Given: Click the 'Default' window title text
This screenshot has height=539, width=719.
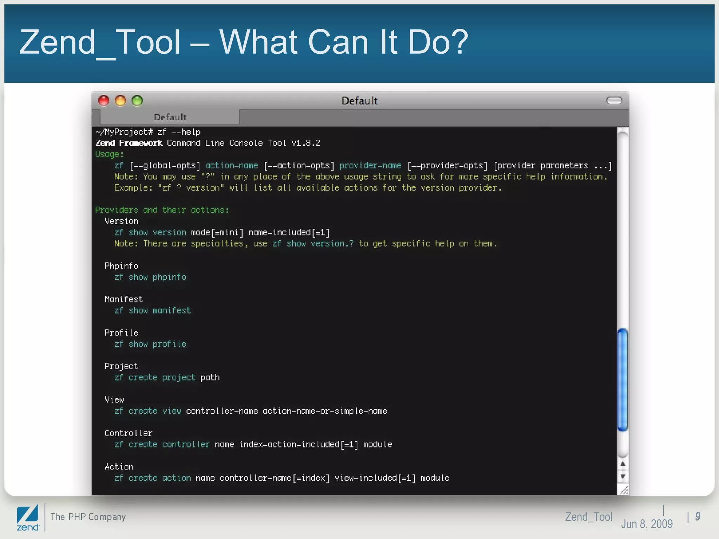Looking at the screenshot, I should tap(359, 101).
